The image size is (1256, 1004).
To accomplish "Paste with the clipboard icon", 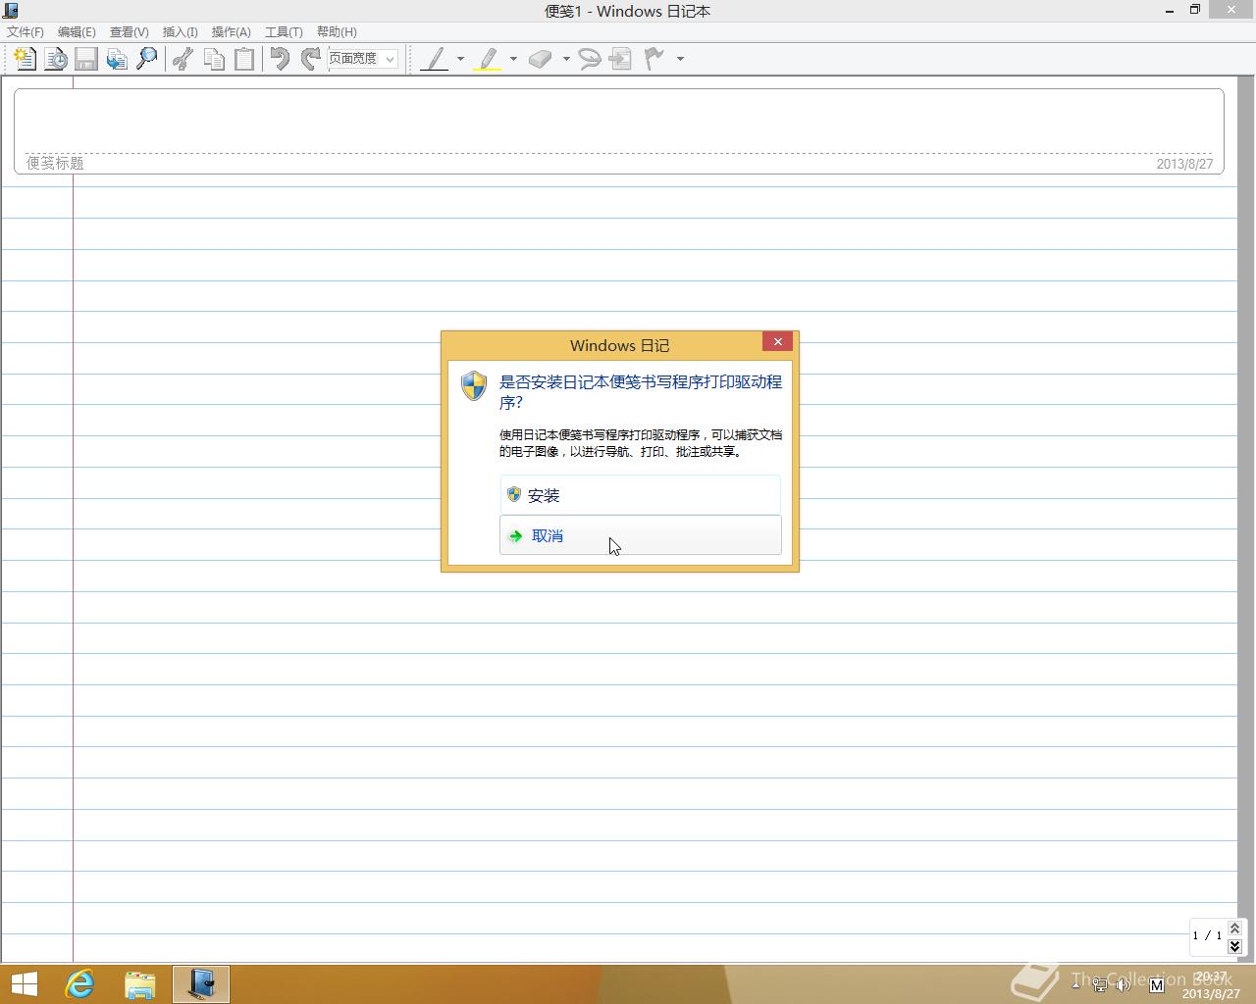I will 243,59.
